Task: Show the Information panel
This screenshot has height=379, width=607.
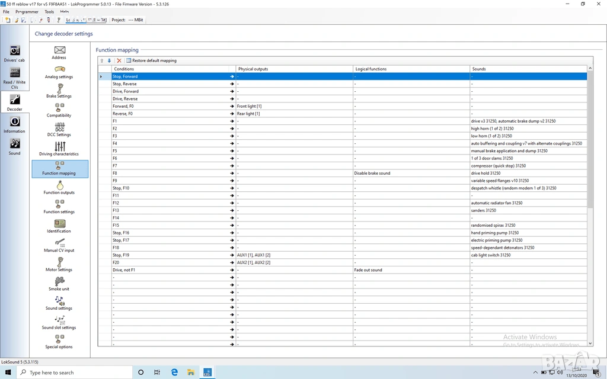Action: 14,124
